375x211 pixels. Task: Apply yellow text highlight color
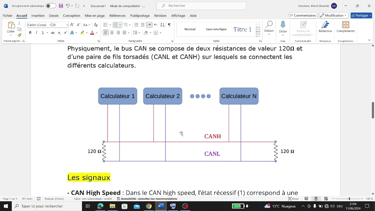point(82,33)
